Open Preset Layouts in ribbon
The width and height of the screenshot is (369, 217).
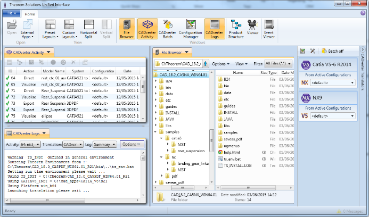(x=50, y=29)
